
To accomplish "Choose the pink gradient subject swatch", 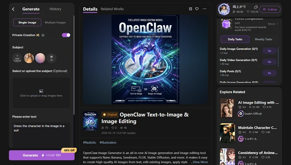I will click(40, 58).
